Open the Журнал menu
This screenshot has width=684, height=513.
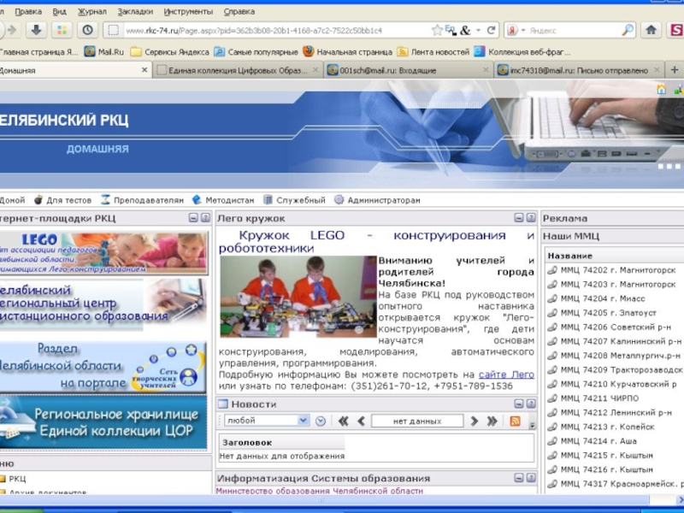(92, 12)
